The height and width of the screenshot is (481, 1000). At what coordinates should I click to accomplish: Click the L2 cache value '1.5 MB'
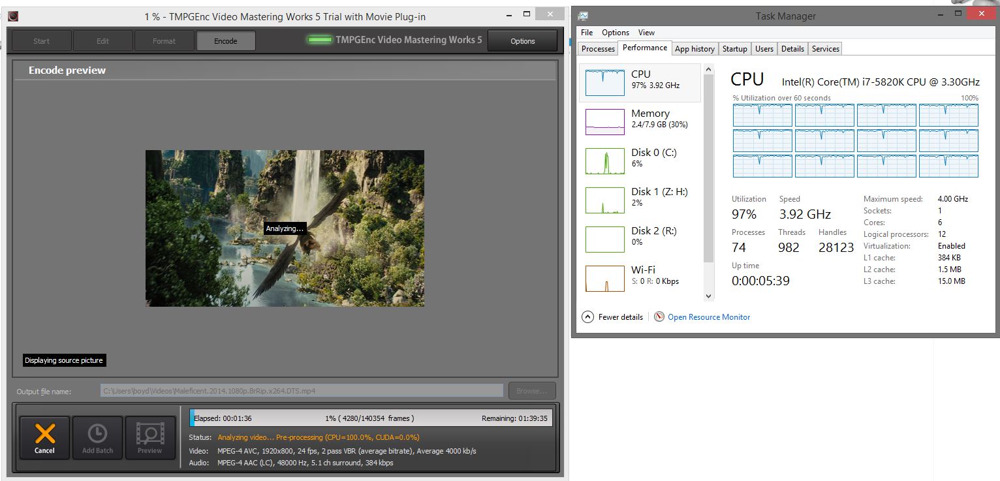[949, 270]
